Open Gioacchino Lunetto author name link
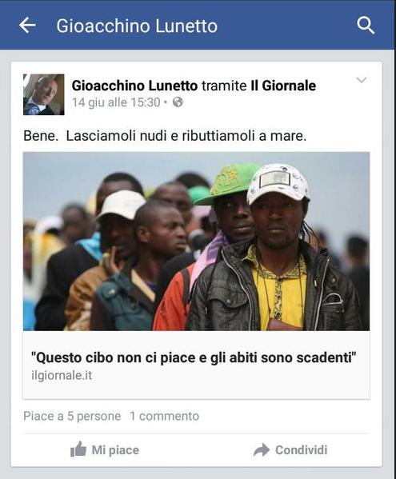The height and width of the screenshot is (479, 396). pos(134,86)
